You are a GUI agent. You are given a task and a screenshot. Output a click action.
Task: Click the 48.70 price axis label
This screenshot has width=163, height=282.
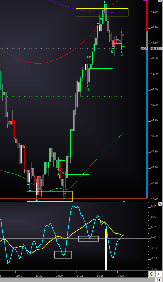pos(154,27)
